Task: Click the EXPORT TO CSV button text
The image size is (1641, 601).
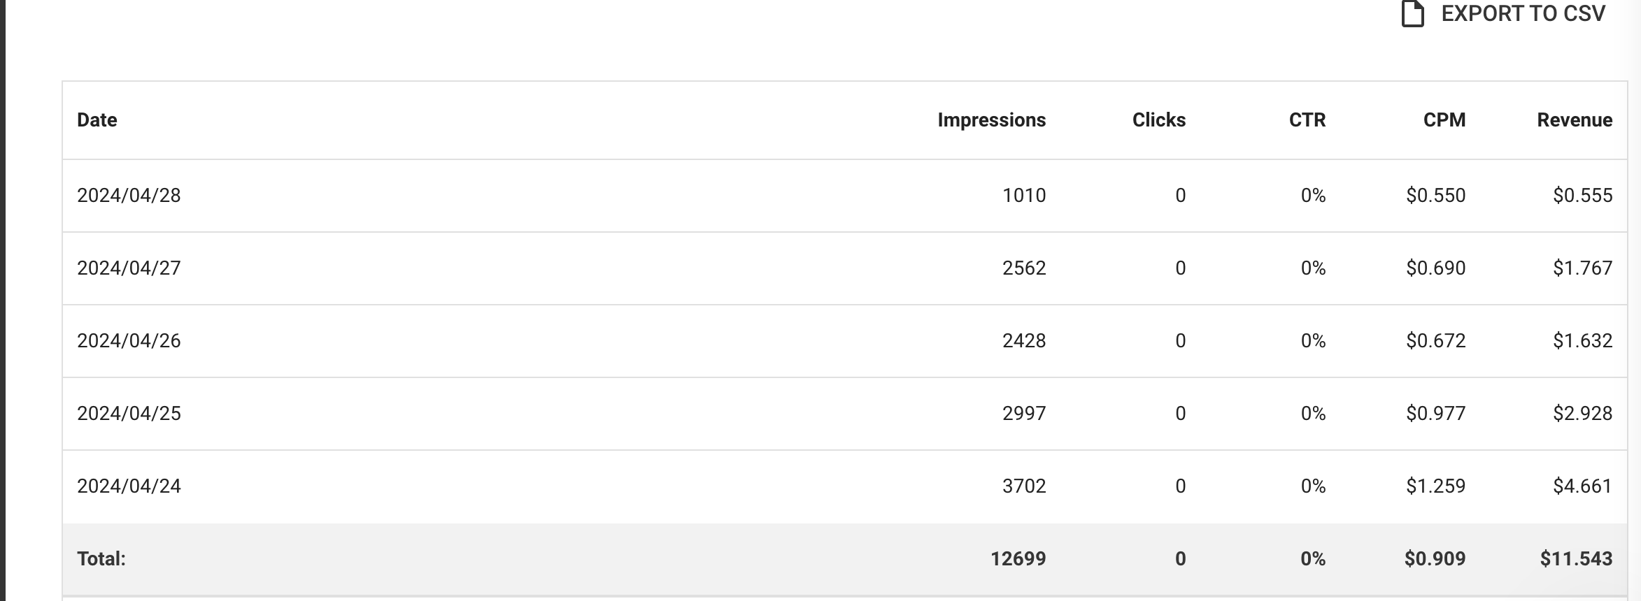Action: pyautogui.click(x=1523, y=14)
